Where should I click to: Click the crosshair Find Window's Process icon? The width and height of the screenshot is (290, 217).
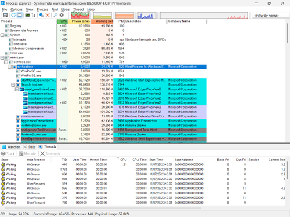coord(61,15)
